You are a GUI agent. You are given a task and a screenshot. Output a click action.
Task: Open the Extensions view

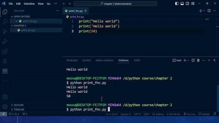click(5, 52)
